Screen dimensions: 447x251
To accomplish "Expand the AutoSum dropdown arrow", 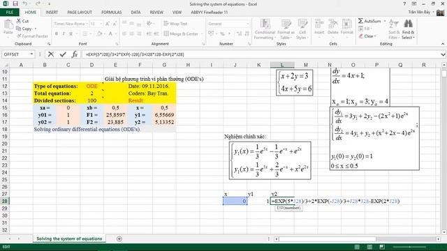I will pyautogui.click(x=385, y=21).
